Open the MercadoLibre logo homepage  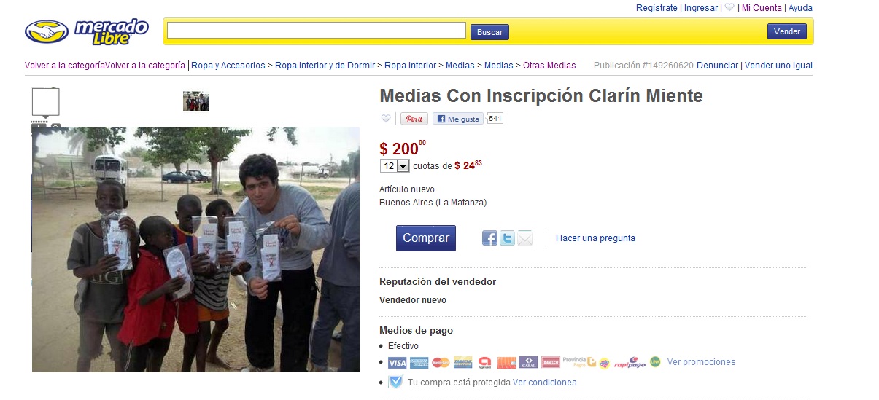[87, 31]
